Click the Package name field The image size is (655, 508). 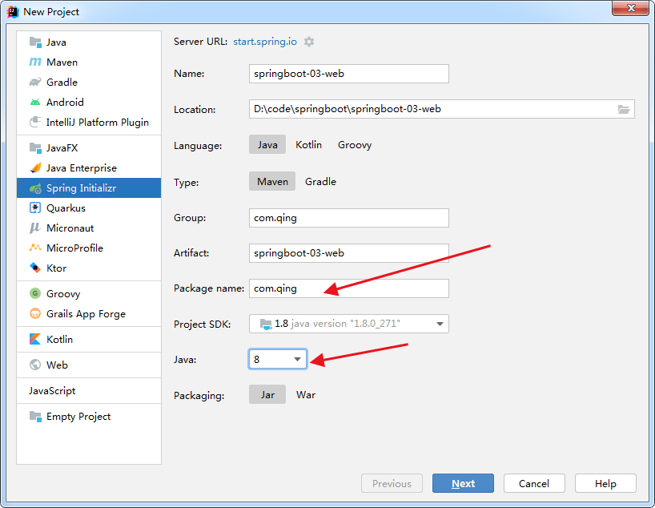click(349, 288)
